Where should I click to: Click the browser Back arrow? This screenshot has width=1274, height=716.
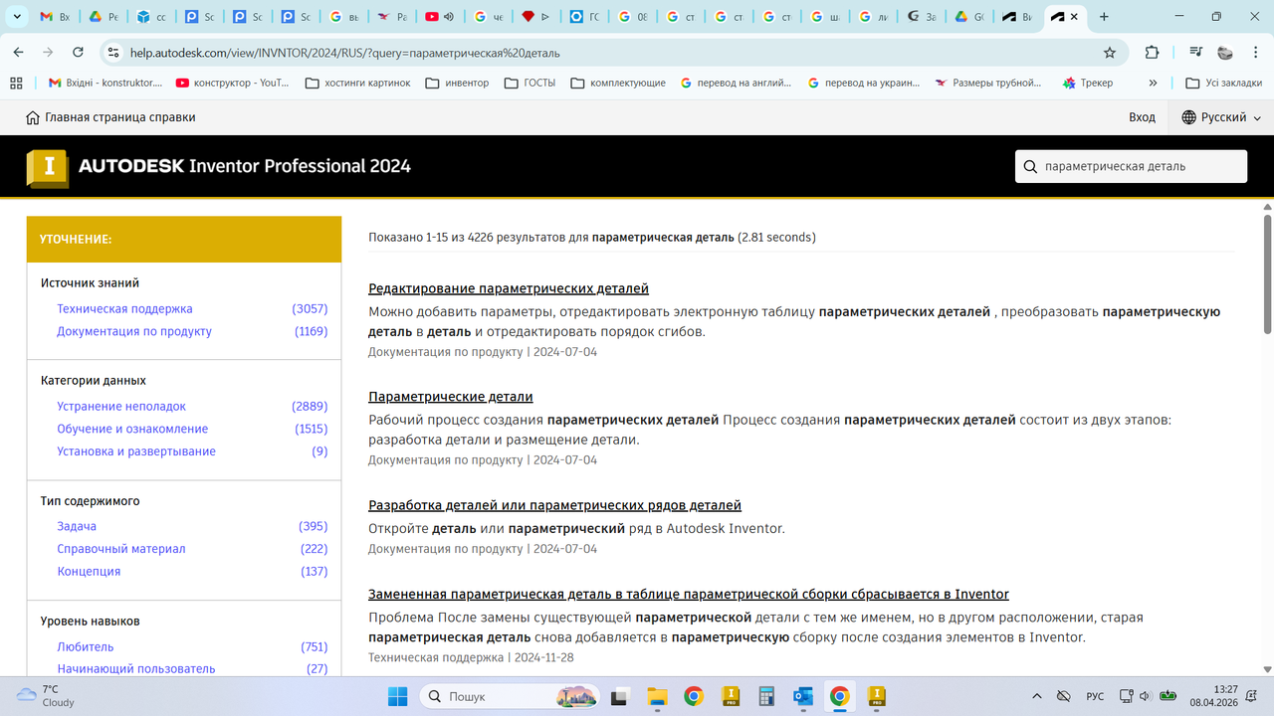19,53
